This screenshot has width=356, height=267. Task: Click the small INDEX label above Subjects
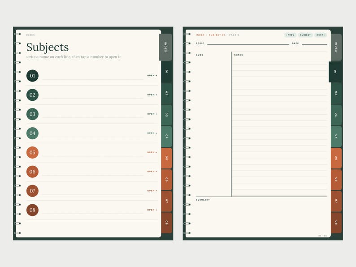coord(30,35)
